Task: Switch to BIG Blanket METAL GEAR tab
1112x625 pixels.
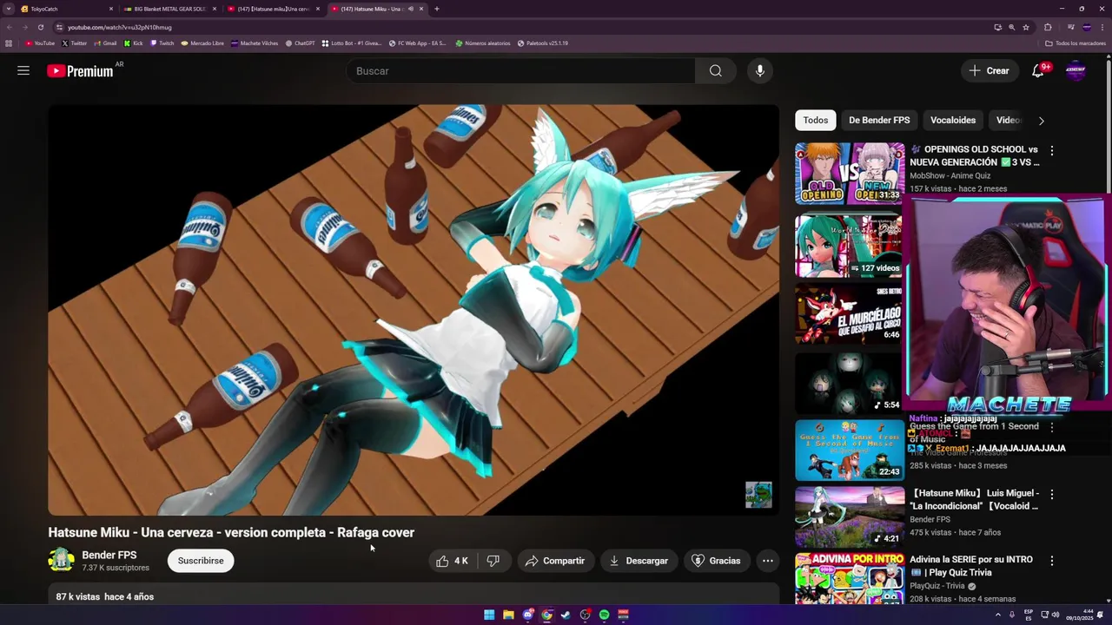Action: point(169,9)
